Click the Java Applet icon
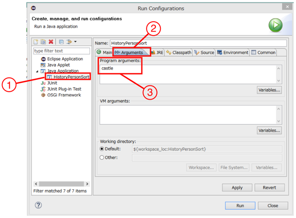 pyautogui.click(x=43, y=65)
